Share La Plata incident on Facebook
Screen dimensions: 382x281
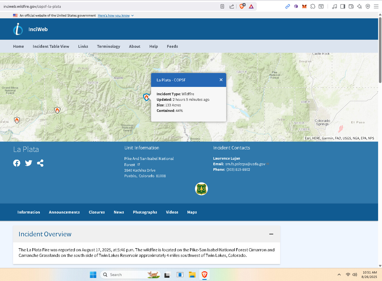click(17, 163)
